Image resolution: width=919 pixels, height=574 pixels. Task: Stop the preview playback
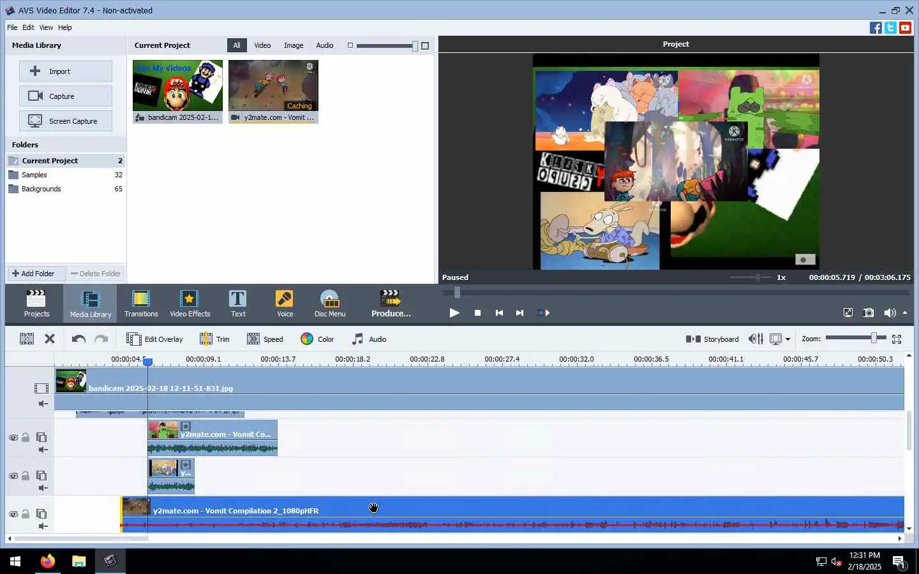click(x=477, y=313)
